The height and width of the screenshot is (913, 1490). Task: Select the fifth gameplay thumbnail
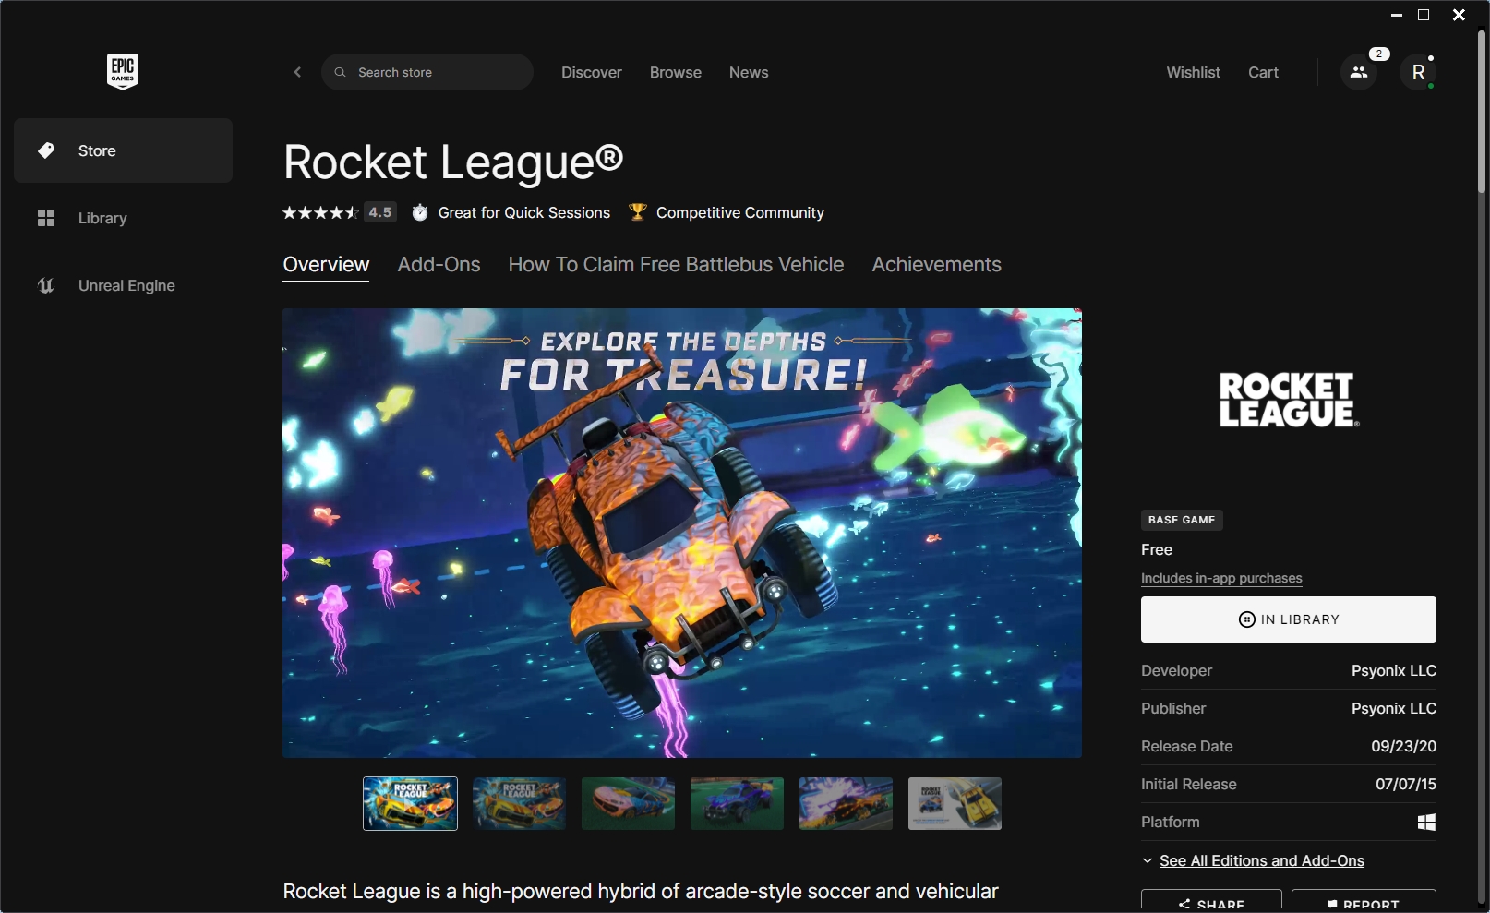tap(846, 803)
